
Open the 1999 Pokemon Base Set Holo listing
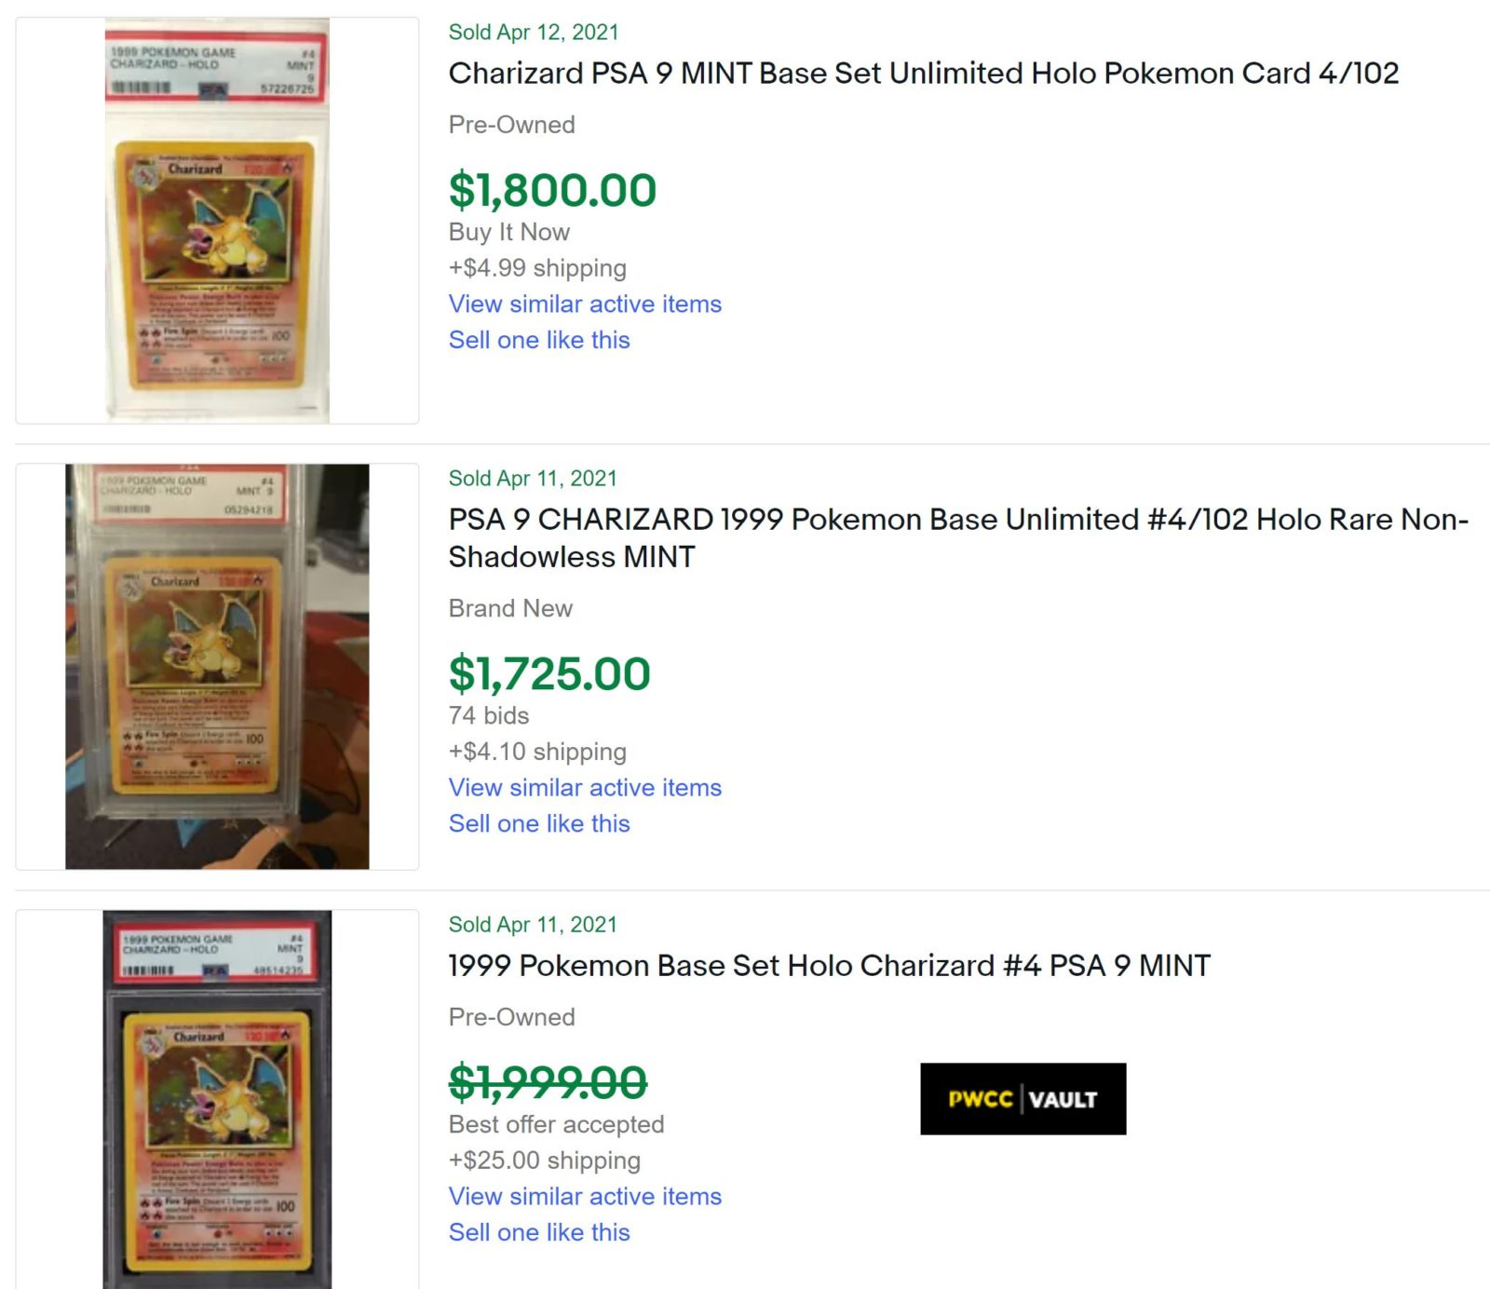tap(829, 966)
